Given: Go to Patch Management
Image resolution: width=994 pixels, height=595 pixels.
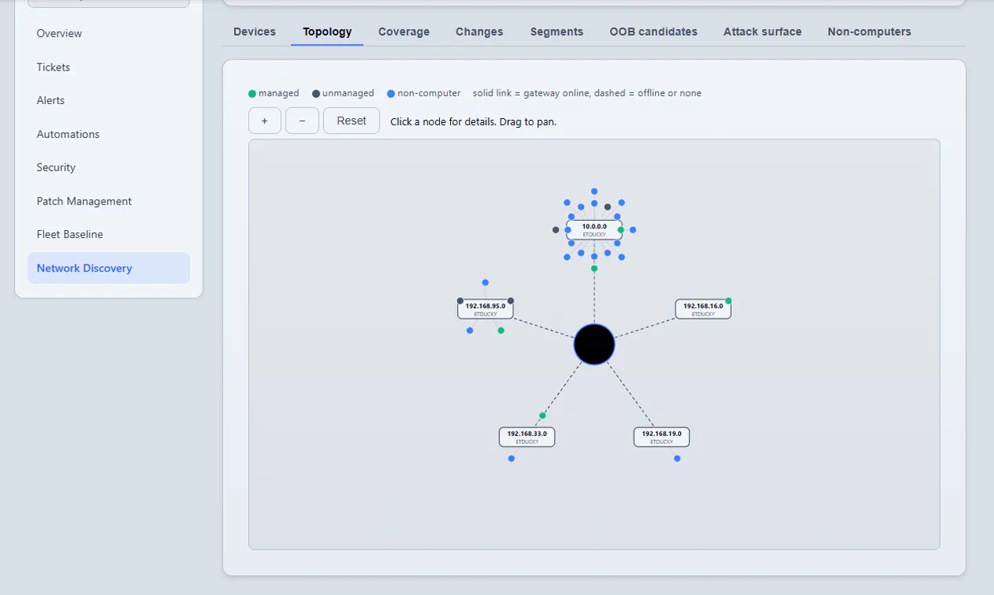Looking at the screenshot, I should (x=109, y=201).
